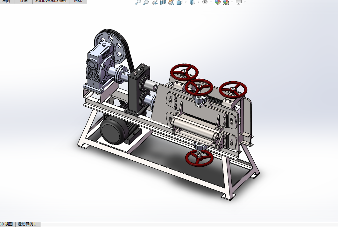
Task: Click the View Orientation cube icon
Action: tap(180, 2)
